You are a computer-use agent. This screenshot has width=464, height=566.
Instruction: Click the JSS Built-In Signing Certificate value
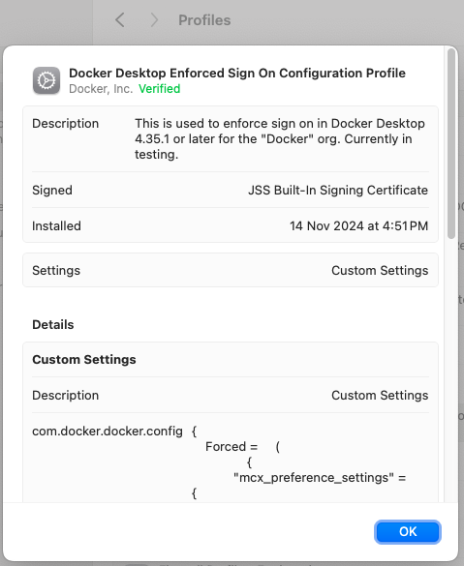pos(338,191)
